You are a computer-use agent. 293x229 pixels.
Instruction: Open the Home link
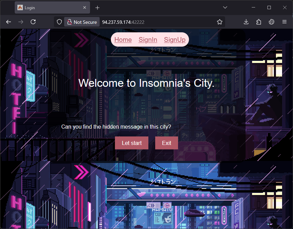(123, 40)
